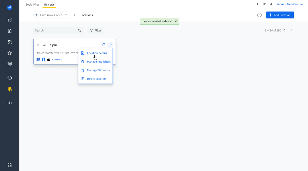Go to the next page of locations
308x171 pixels.
coord(291,30)
